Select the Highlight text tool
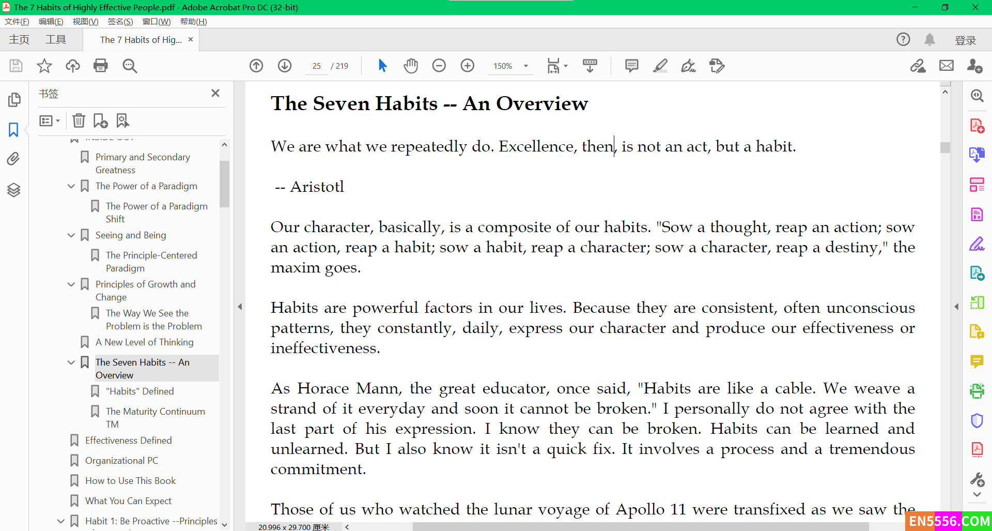Viewport: 992px width, 531px height. pos(660,66)
